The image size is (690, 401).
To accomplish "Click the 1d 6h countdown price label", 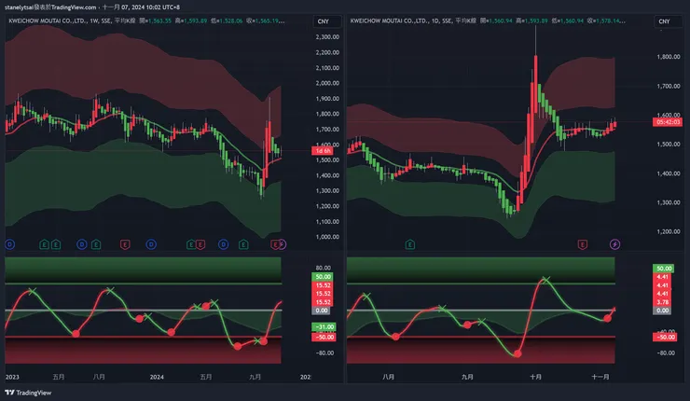I will coord(323,151).
